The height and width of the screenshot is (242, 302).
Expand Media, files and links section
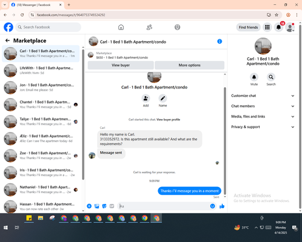(x=263, y=116)
